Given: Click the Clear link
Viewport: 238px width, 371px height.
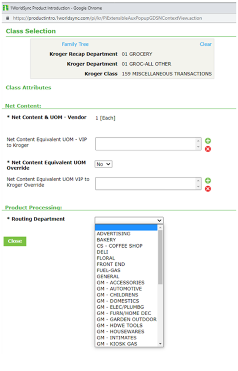Looking at the screenshot, I should tap(206, 44).
